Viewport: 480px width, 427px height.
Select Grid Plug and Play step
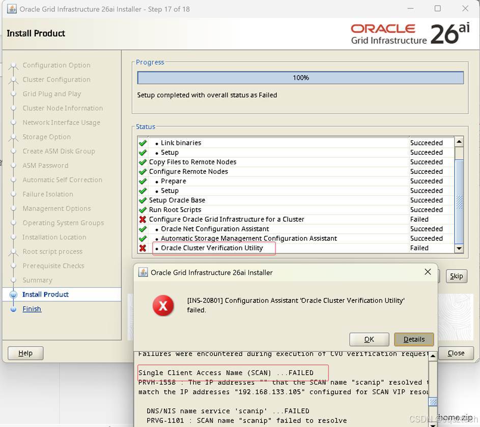[x=52, y=94]
